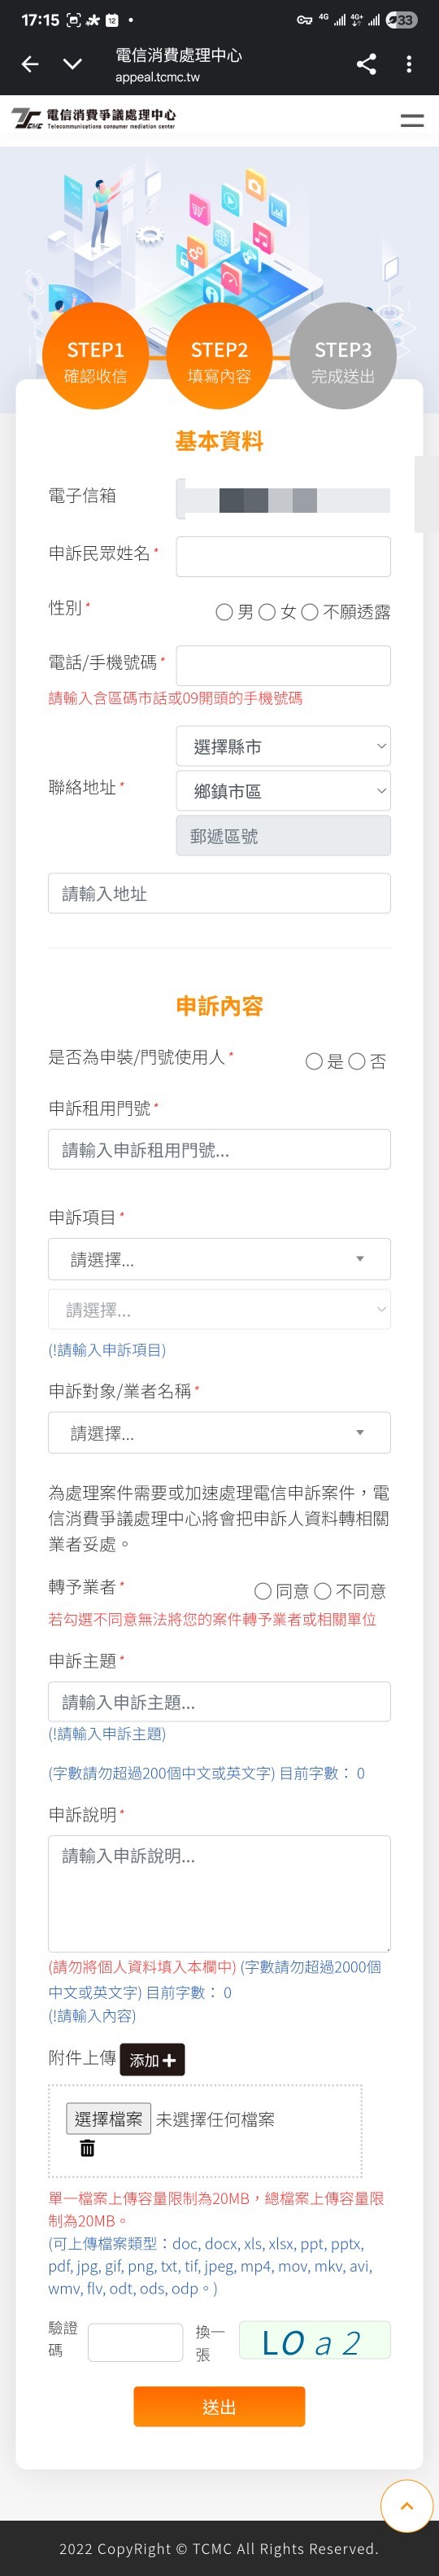This screenshot has width=439, height=2576.
Task: Open the hamburger menu on the site header
Action: click(x=412, y=120)
